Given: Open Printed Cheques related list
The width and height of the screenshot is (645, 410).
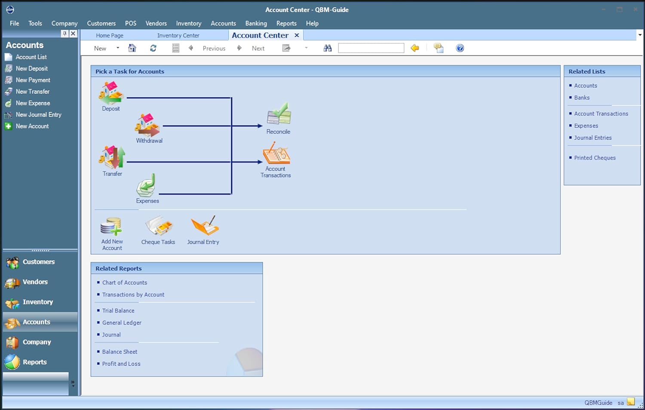Looking at the screenshot, I should click(595, 158).
